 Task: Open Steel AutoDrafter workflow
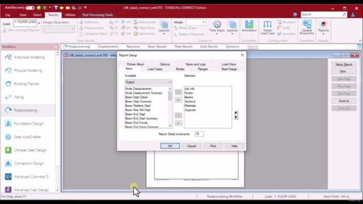(x=28, y=137)
